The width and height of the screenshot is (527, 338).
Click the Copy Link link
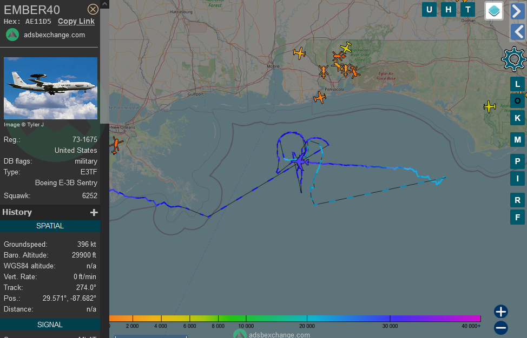click(76, 22)
